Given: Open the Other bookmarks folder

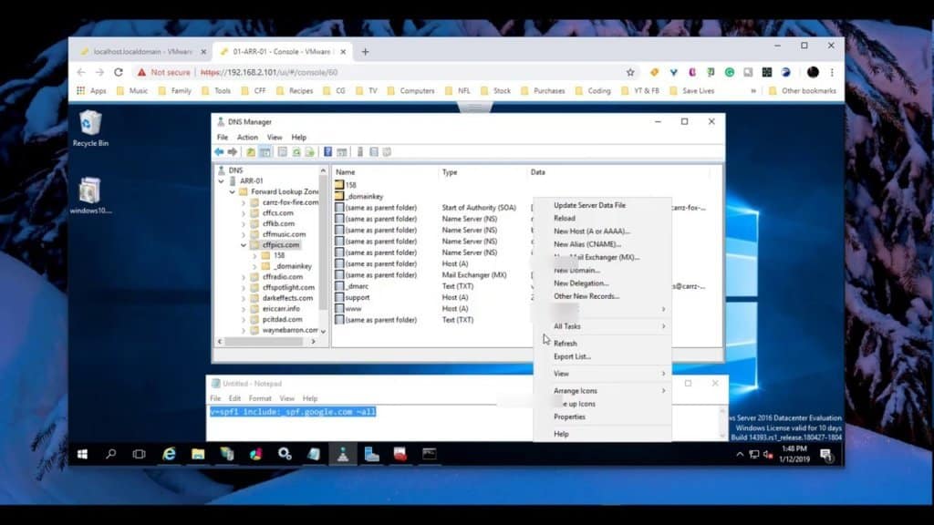Looking at the screenshot, I should [803, 91].
